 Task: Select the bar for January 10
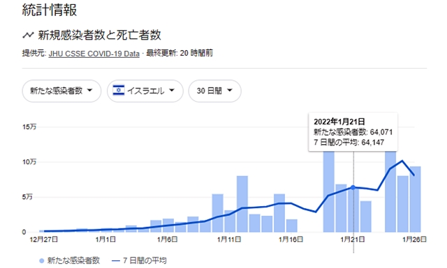tap(217, 213)
